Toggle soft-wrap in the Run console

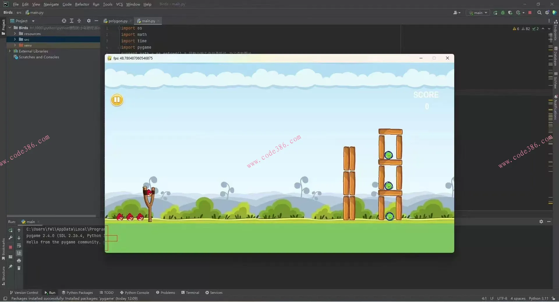19,245
